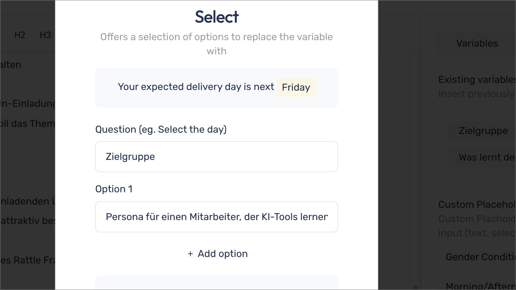Click the Option 1 label
The height and width of the screenshot is (290, 516).
[114, 189]
